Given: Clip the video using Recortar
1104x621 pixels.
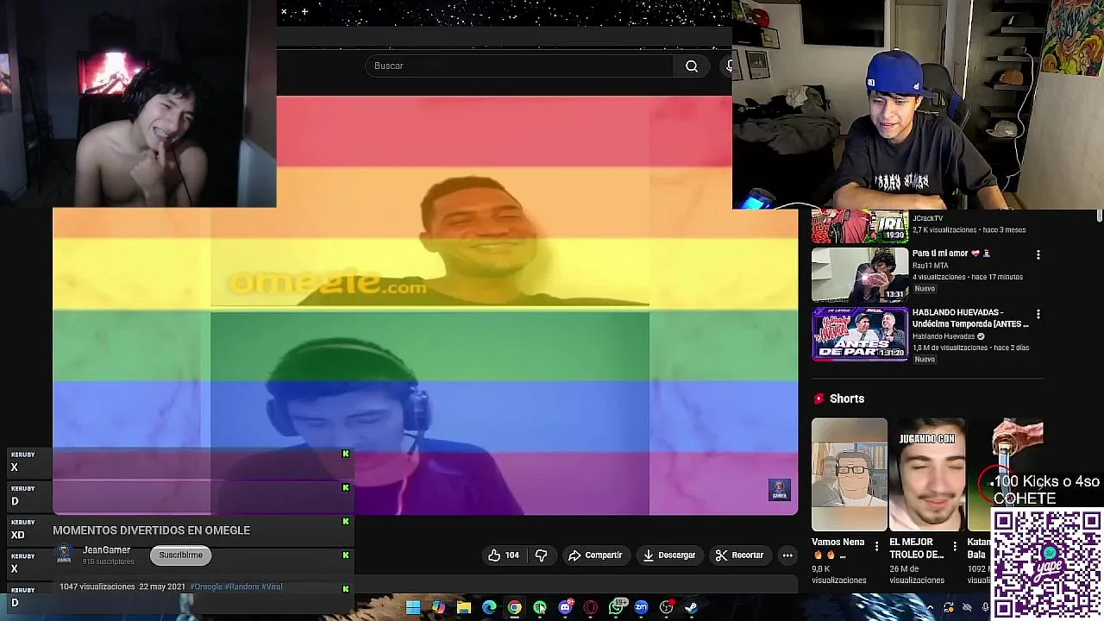Looking at the screenshot, I should [x=740, y=555].
